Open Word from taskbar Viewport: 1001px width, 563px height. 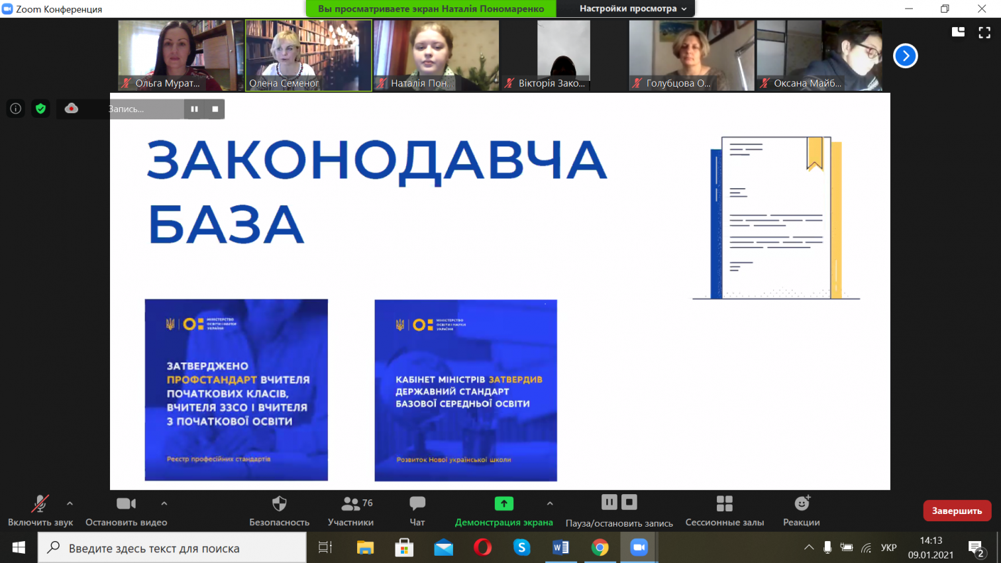click(x=560, y=548)
